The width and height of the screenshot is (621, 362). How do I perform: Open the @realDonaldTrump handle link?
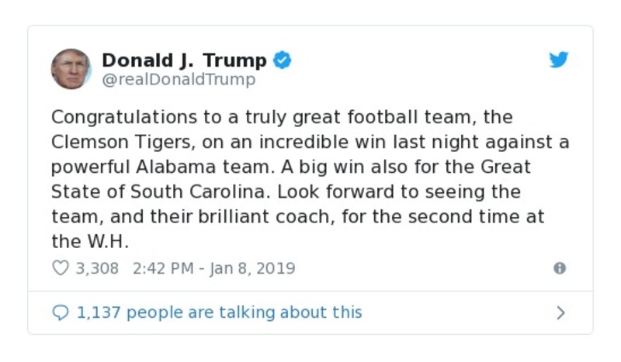[x=179, y=80]
